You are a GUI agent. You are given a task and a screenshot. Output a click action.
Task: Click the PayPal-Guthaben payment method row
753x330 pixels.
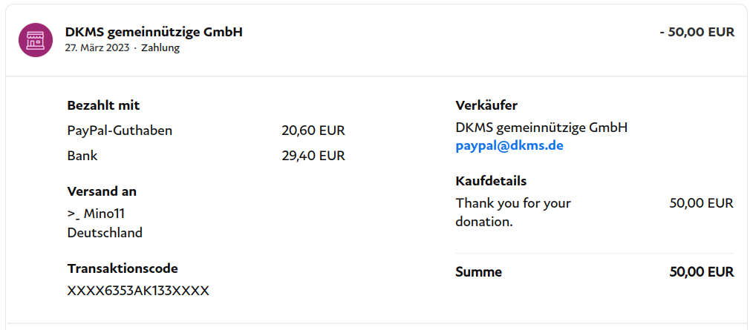pos(120,131)
